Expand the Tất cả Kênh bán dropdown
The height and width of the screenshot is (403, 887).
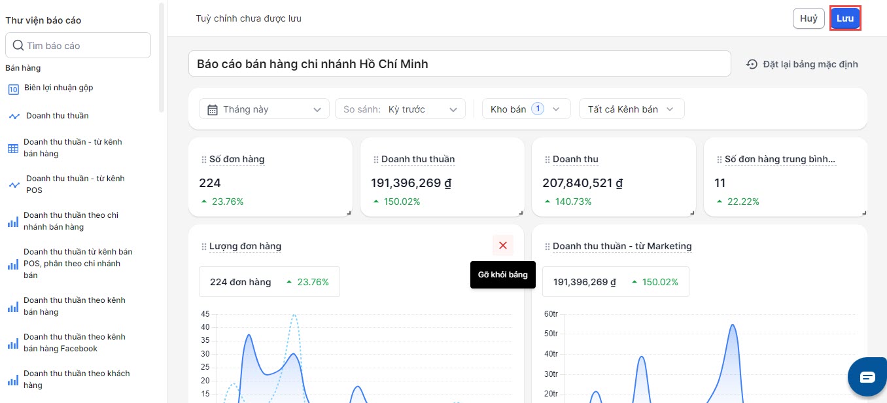tap(631, 109)
